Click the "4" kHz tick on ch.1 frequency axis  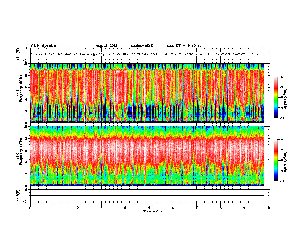pyautogui.click(x=26, y=99)
